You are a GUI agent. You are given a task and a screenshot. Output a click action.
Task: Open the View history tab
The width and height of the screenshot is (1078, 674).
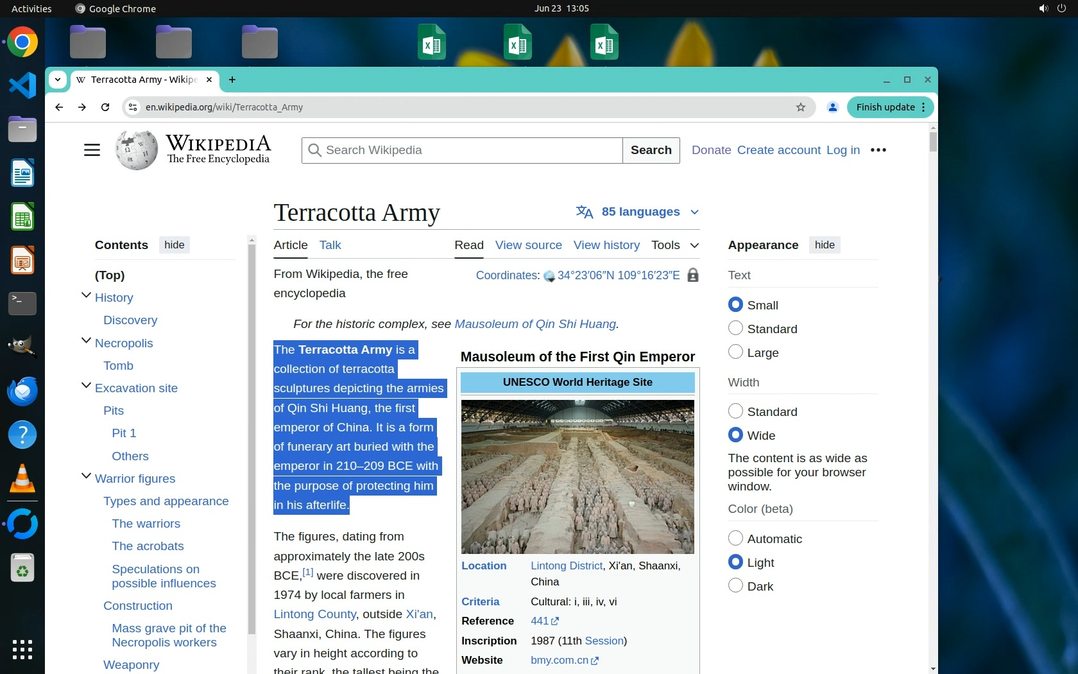[606, 245]
